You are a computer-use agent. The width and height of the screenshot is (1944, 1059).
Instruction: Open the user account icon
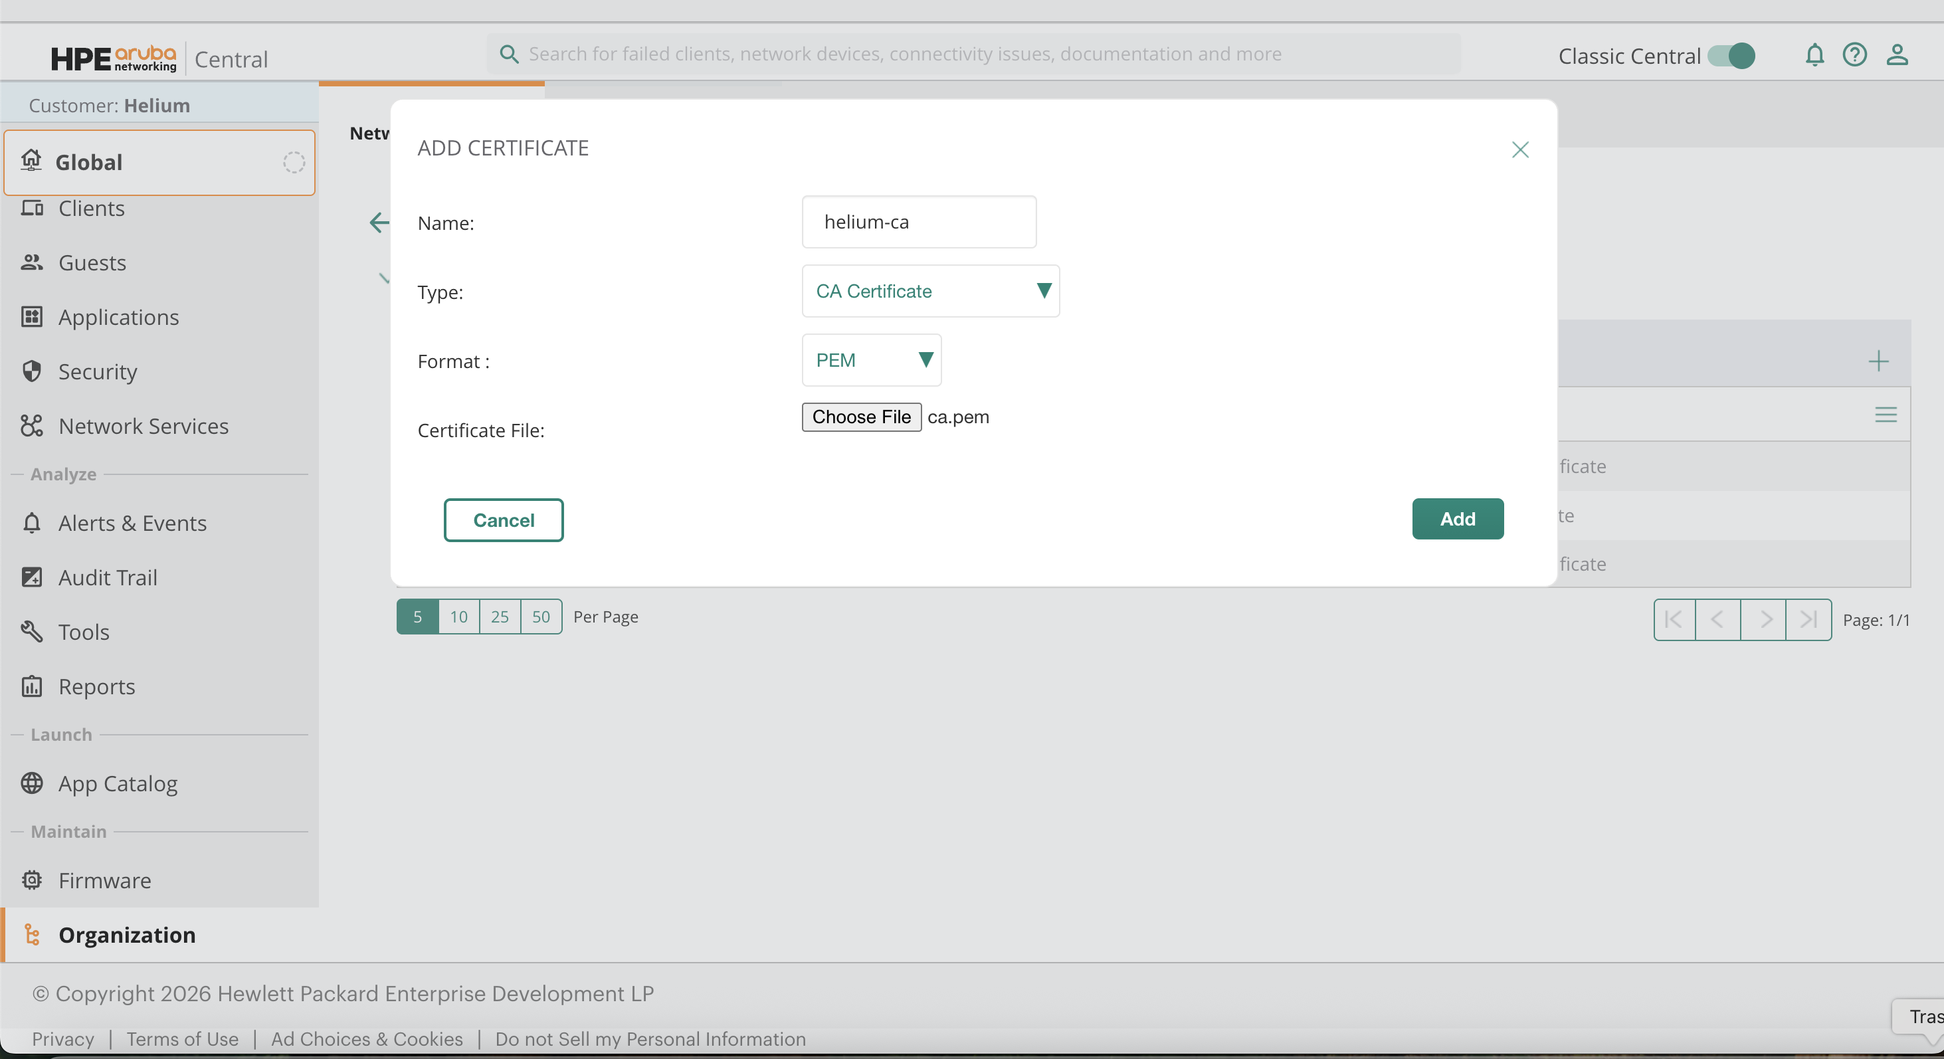pos(1896,55)
